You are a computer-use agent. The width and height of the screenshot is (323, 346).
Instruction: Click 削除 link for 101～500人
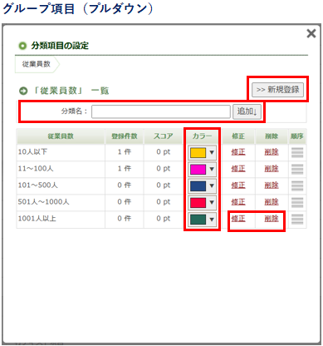point(272,185)
